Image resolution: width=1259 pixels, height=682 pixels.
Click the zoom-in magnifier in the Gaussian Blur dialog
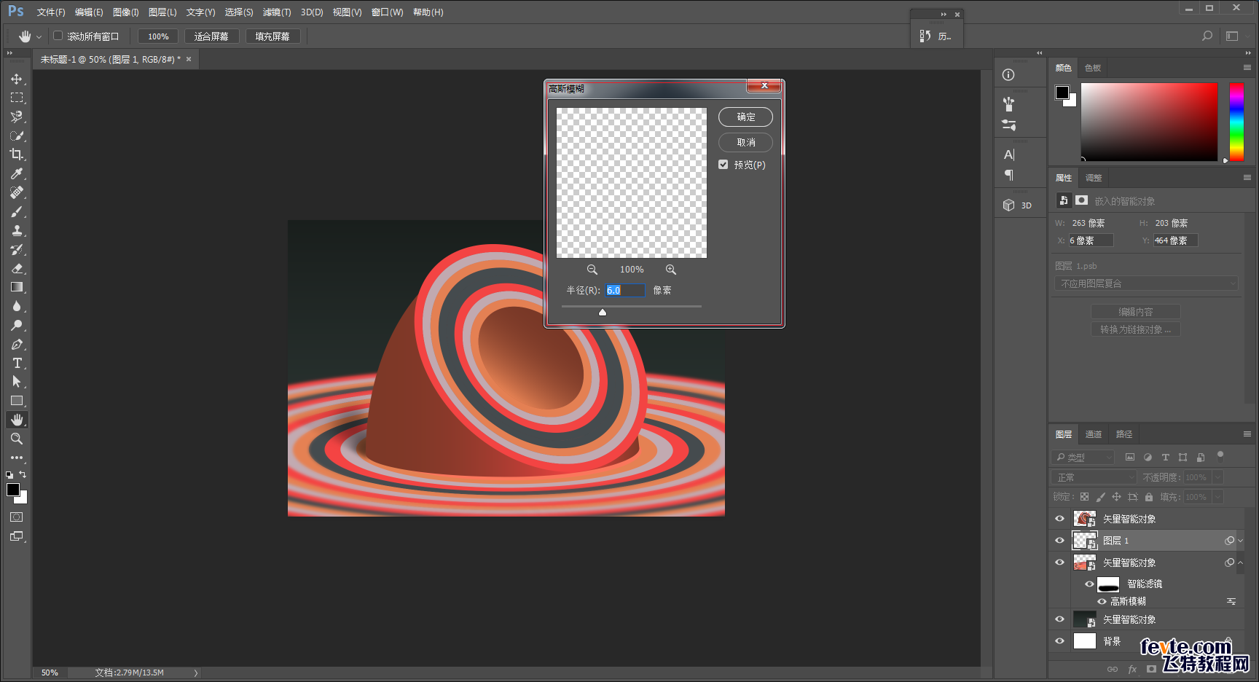[x=670, y=270]
